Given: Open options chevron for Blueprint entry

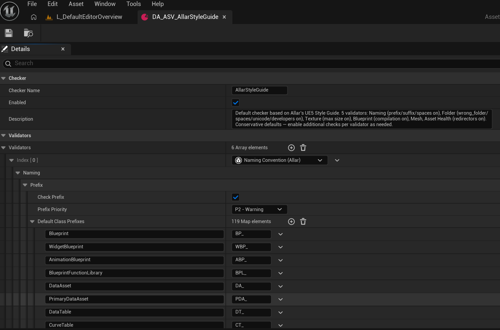Looking at the screenshot, I should tap(281, 234).
